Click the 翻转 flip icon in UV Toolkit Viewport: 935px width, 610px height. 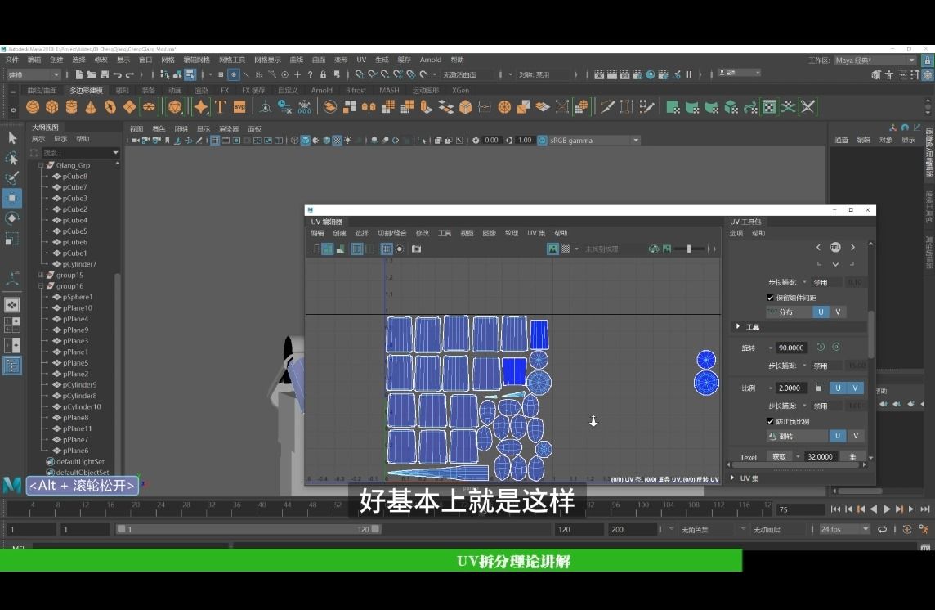[771, 435]
